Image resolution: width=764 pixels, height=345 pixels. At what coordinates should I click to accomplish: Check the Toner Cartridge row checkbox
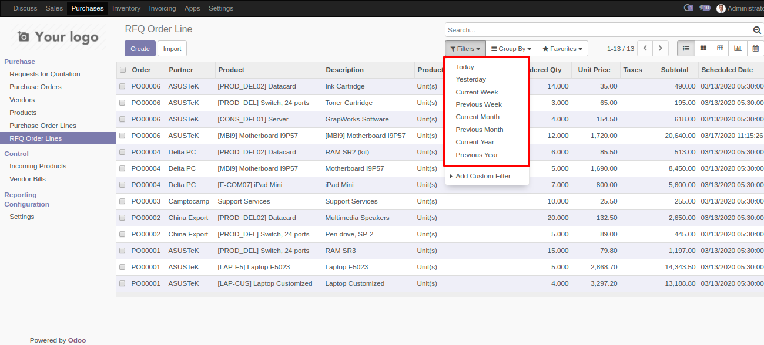tap(123, 103)
